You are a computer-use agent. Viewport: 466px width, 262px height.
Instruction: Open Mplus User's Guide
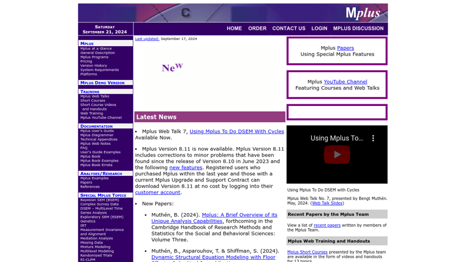(97, 131)
